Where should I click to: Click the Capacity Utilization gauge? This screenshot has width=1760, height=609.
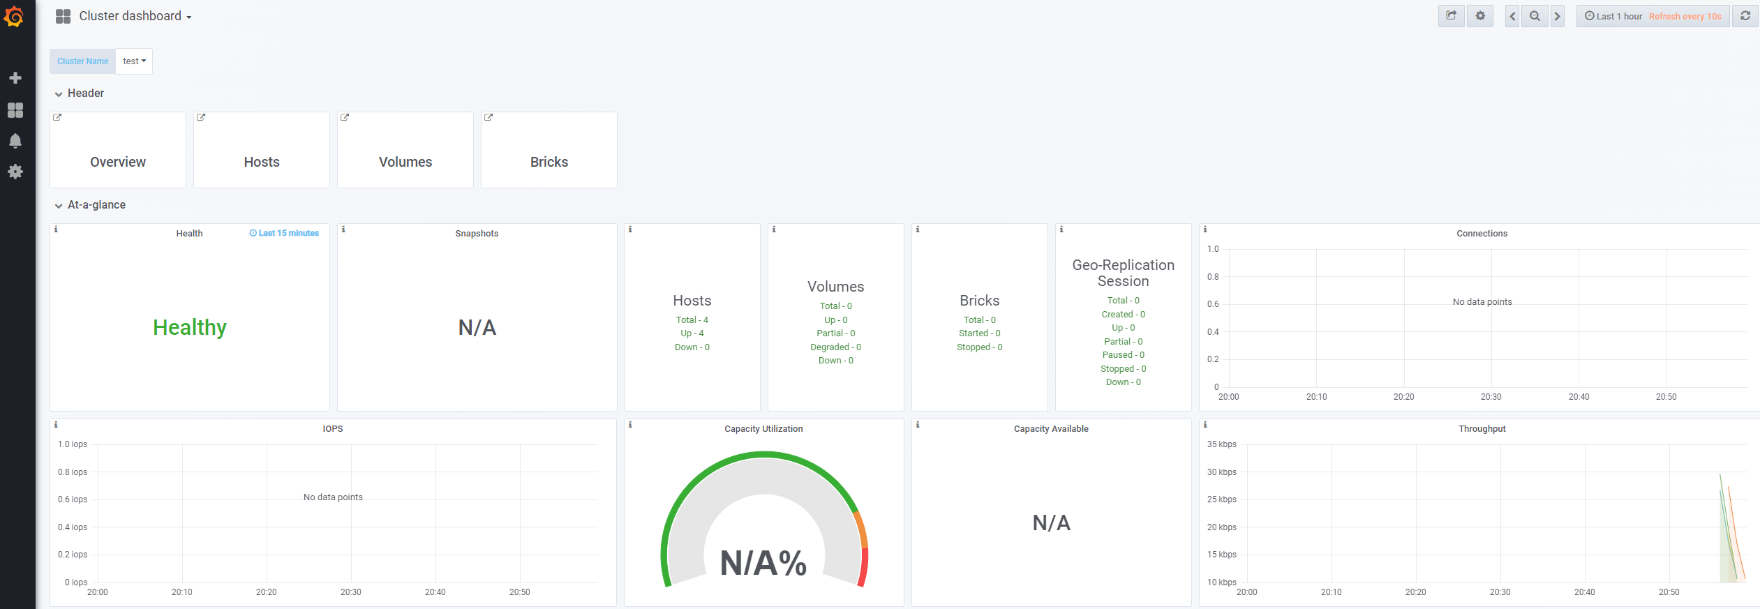click(x=764, y=520)
